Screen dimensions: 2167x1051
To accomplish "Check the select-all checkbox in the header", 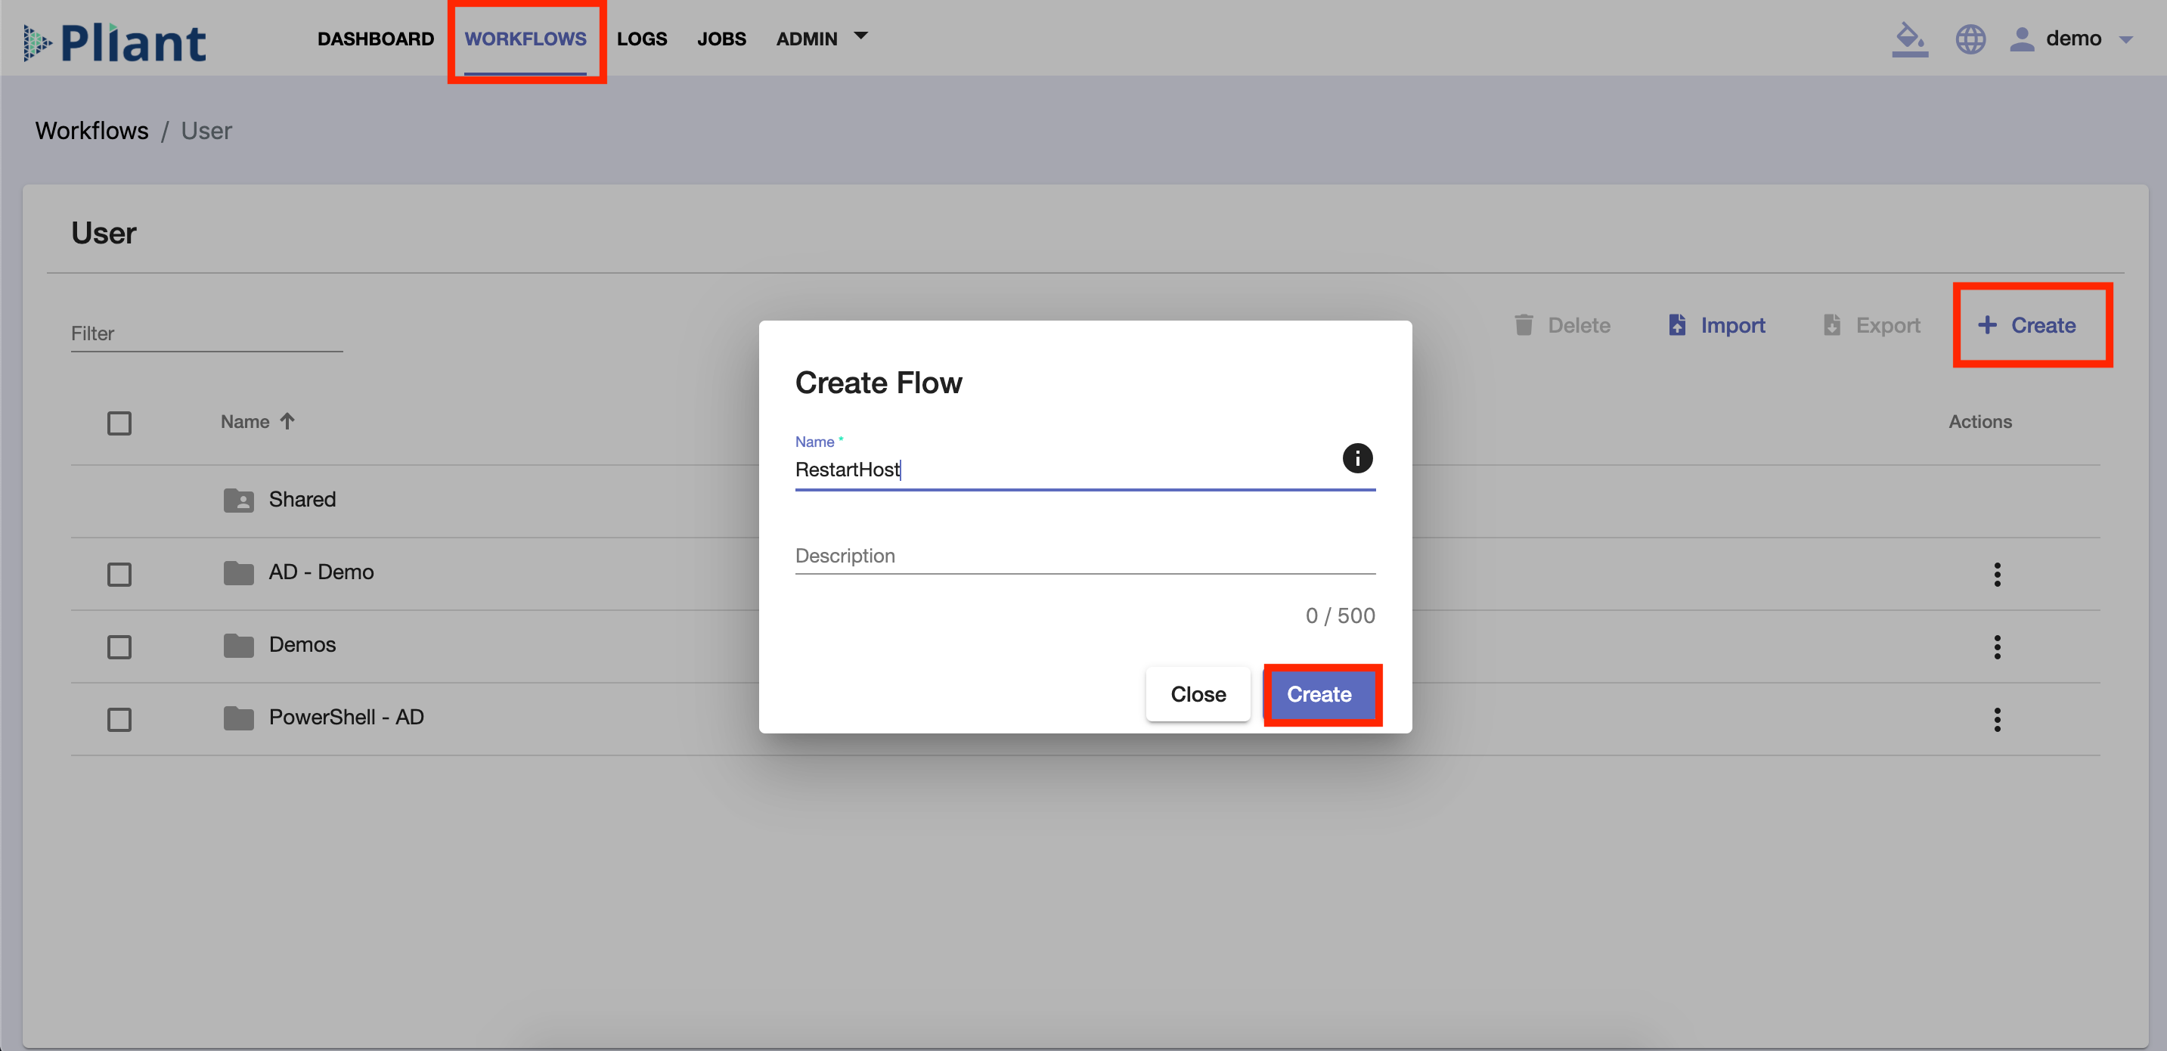I will click(x=119, y=423).
